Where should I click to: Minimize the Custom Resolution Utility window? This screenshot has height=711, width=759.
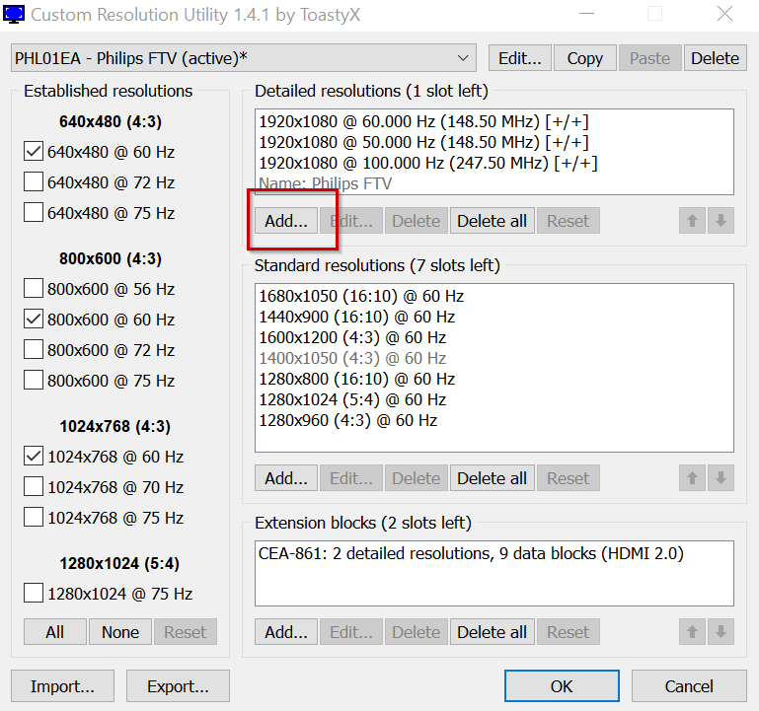point(586,14)
